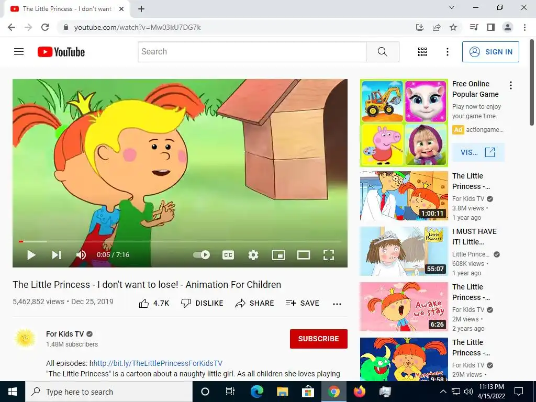The image size is (536, 402).
Task: Open the 1:00:11 Little Princess video thumbnail
Action: pos(404,196)
